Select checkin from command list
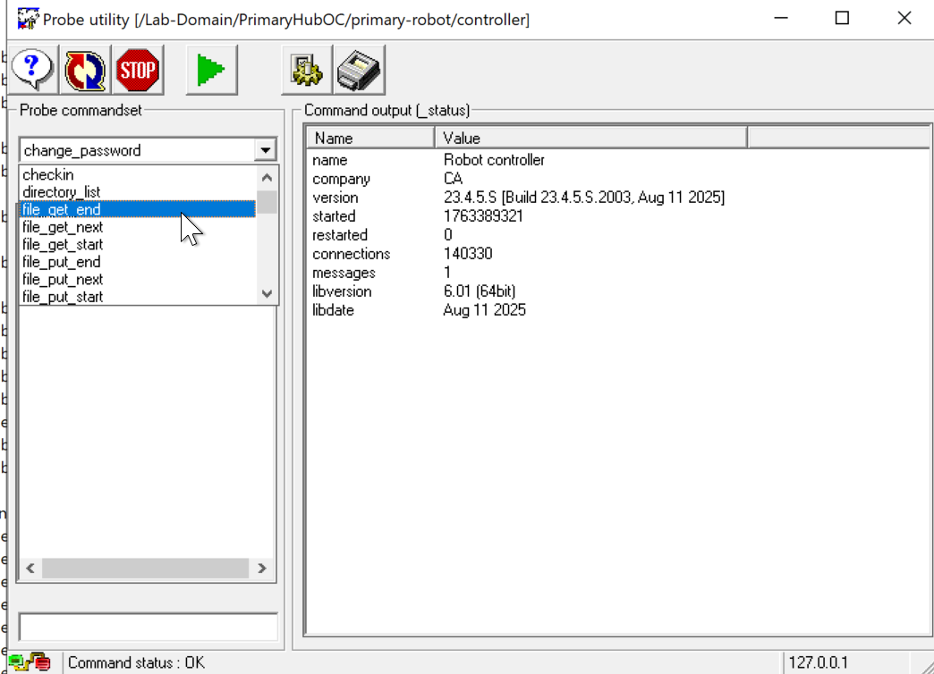This screenshot has height=674, width=934. pos(48,174)
